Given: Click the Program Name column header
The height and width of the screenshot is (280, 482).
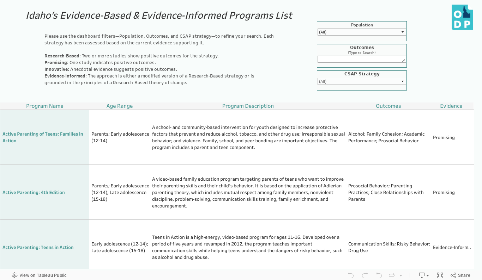Looking at the screenshot, I should [45, 106].
